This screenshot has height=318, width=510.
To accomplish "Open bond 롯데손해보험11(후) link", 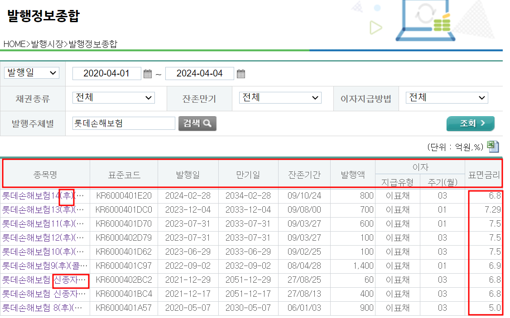I will [x=43, y=224].
